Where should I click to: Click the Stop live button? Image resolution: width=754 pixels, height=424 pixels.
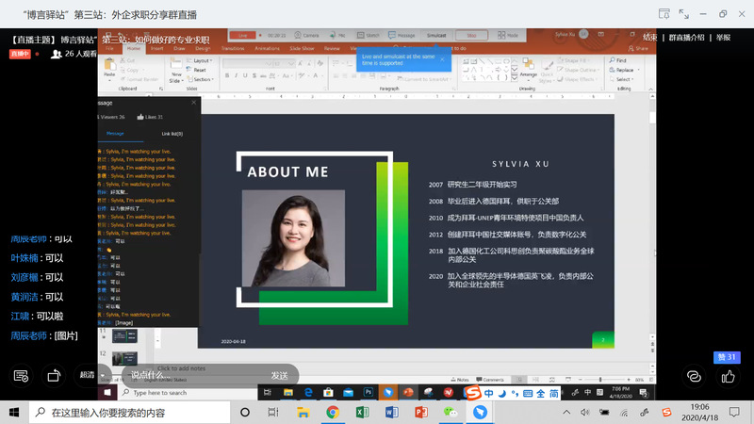471,35
